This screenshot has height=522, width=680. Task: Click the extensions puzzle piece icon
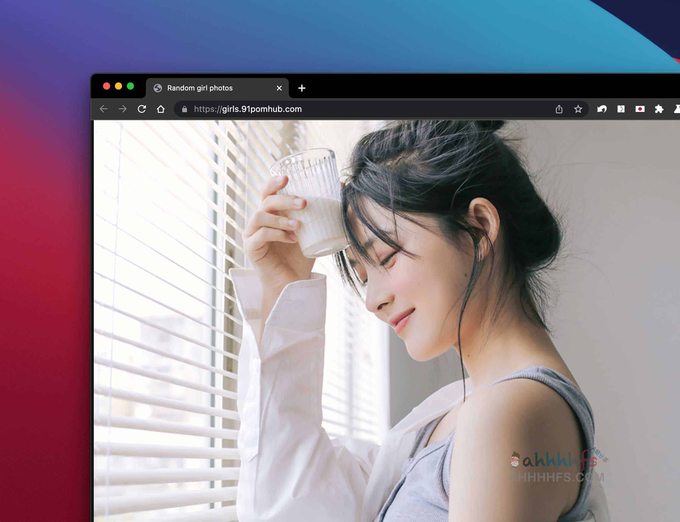[659, 109]
